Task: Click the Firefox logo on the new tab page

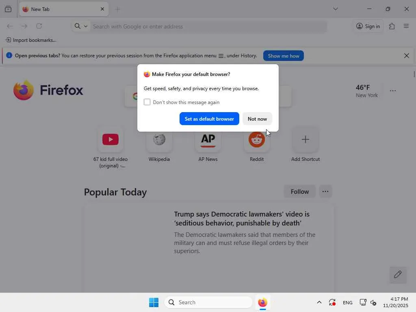Action: coord(48,90)
